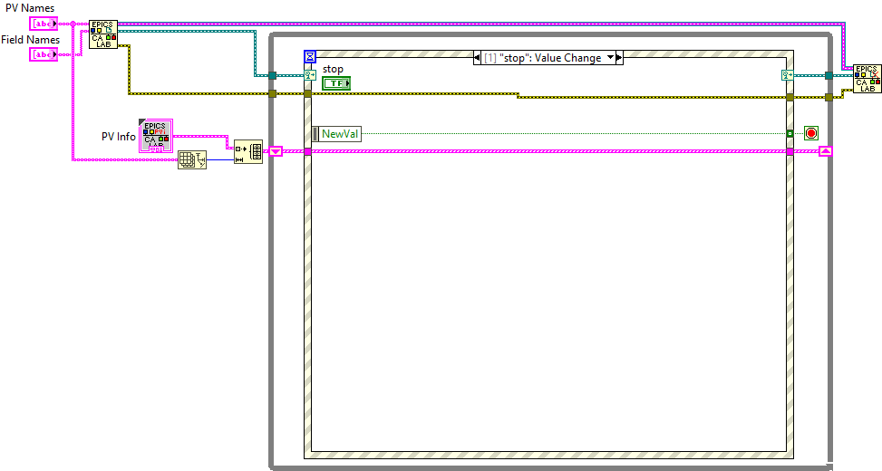
Task: Click the "stop": Value Change case label
Action: (x=543, y=58)
